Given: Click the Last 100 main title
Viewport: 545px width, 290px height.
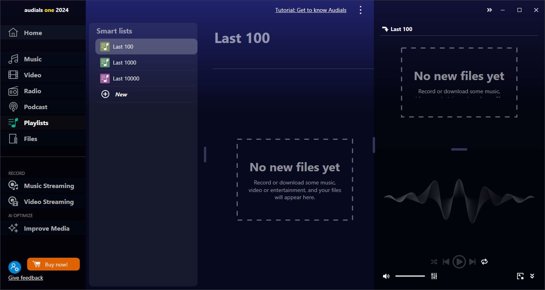Looking at the screenshot, I should click(242, 38).
